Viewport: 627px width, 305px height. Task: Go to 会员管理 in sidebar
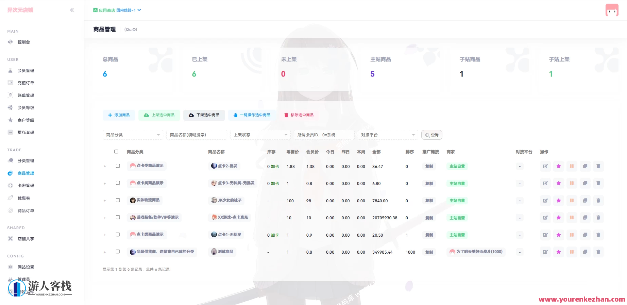point(26,71)
